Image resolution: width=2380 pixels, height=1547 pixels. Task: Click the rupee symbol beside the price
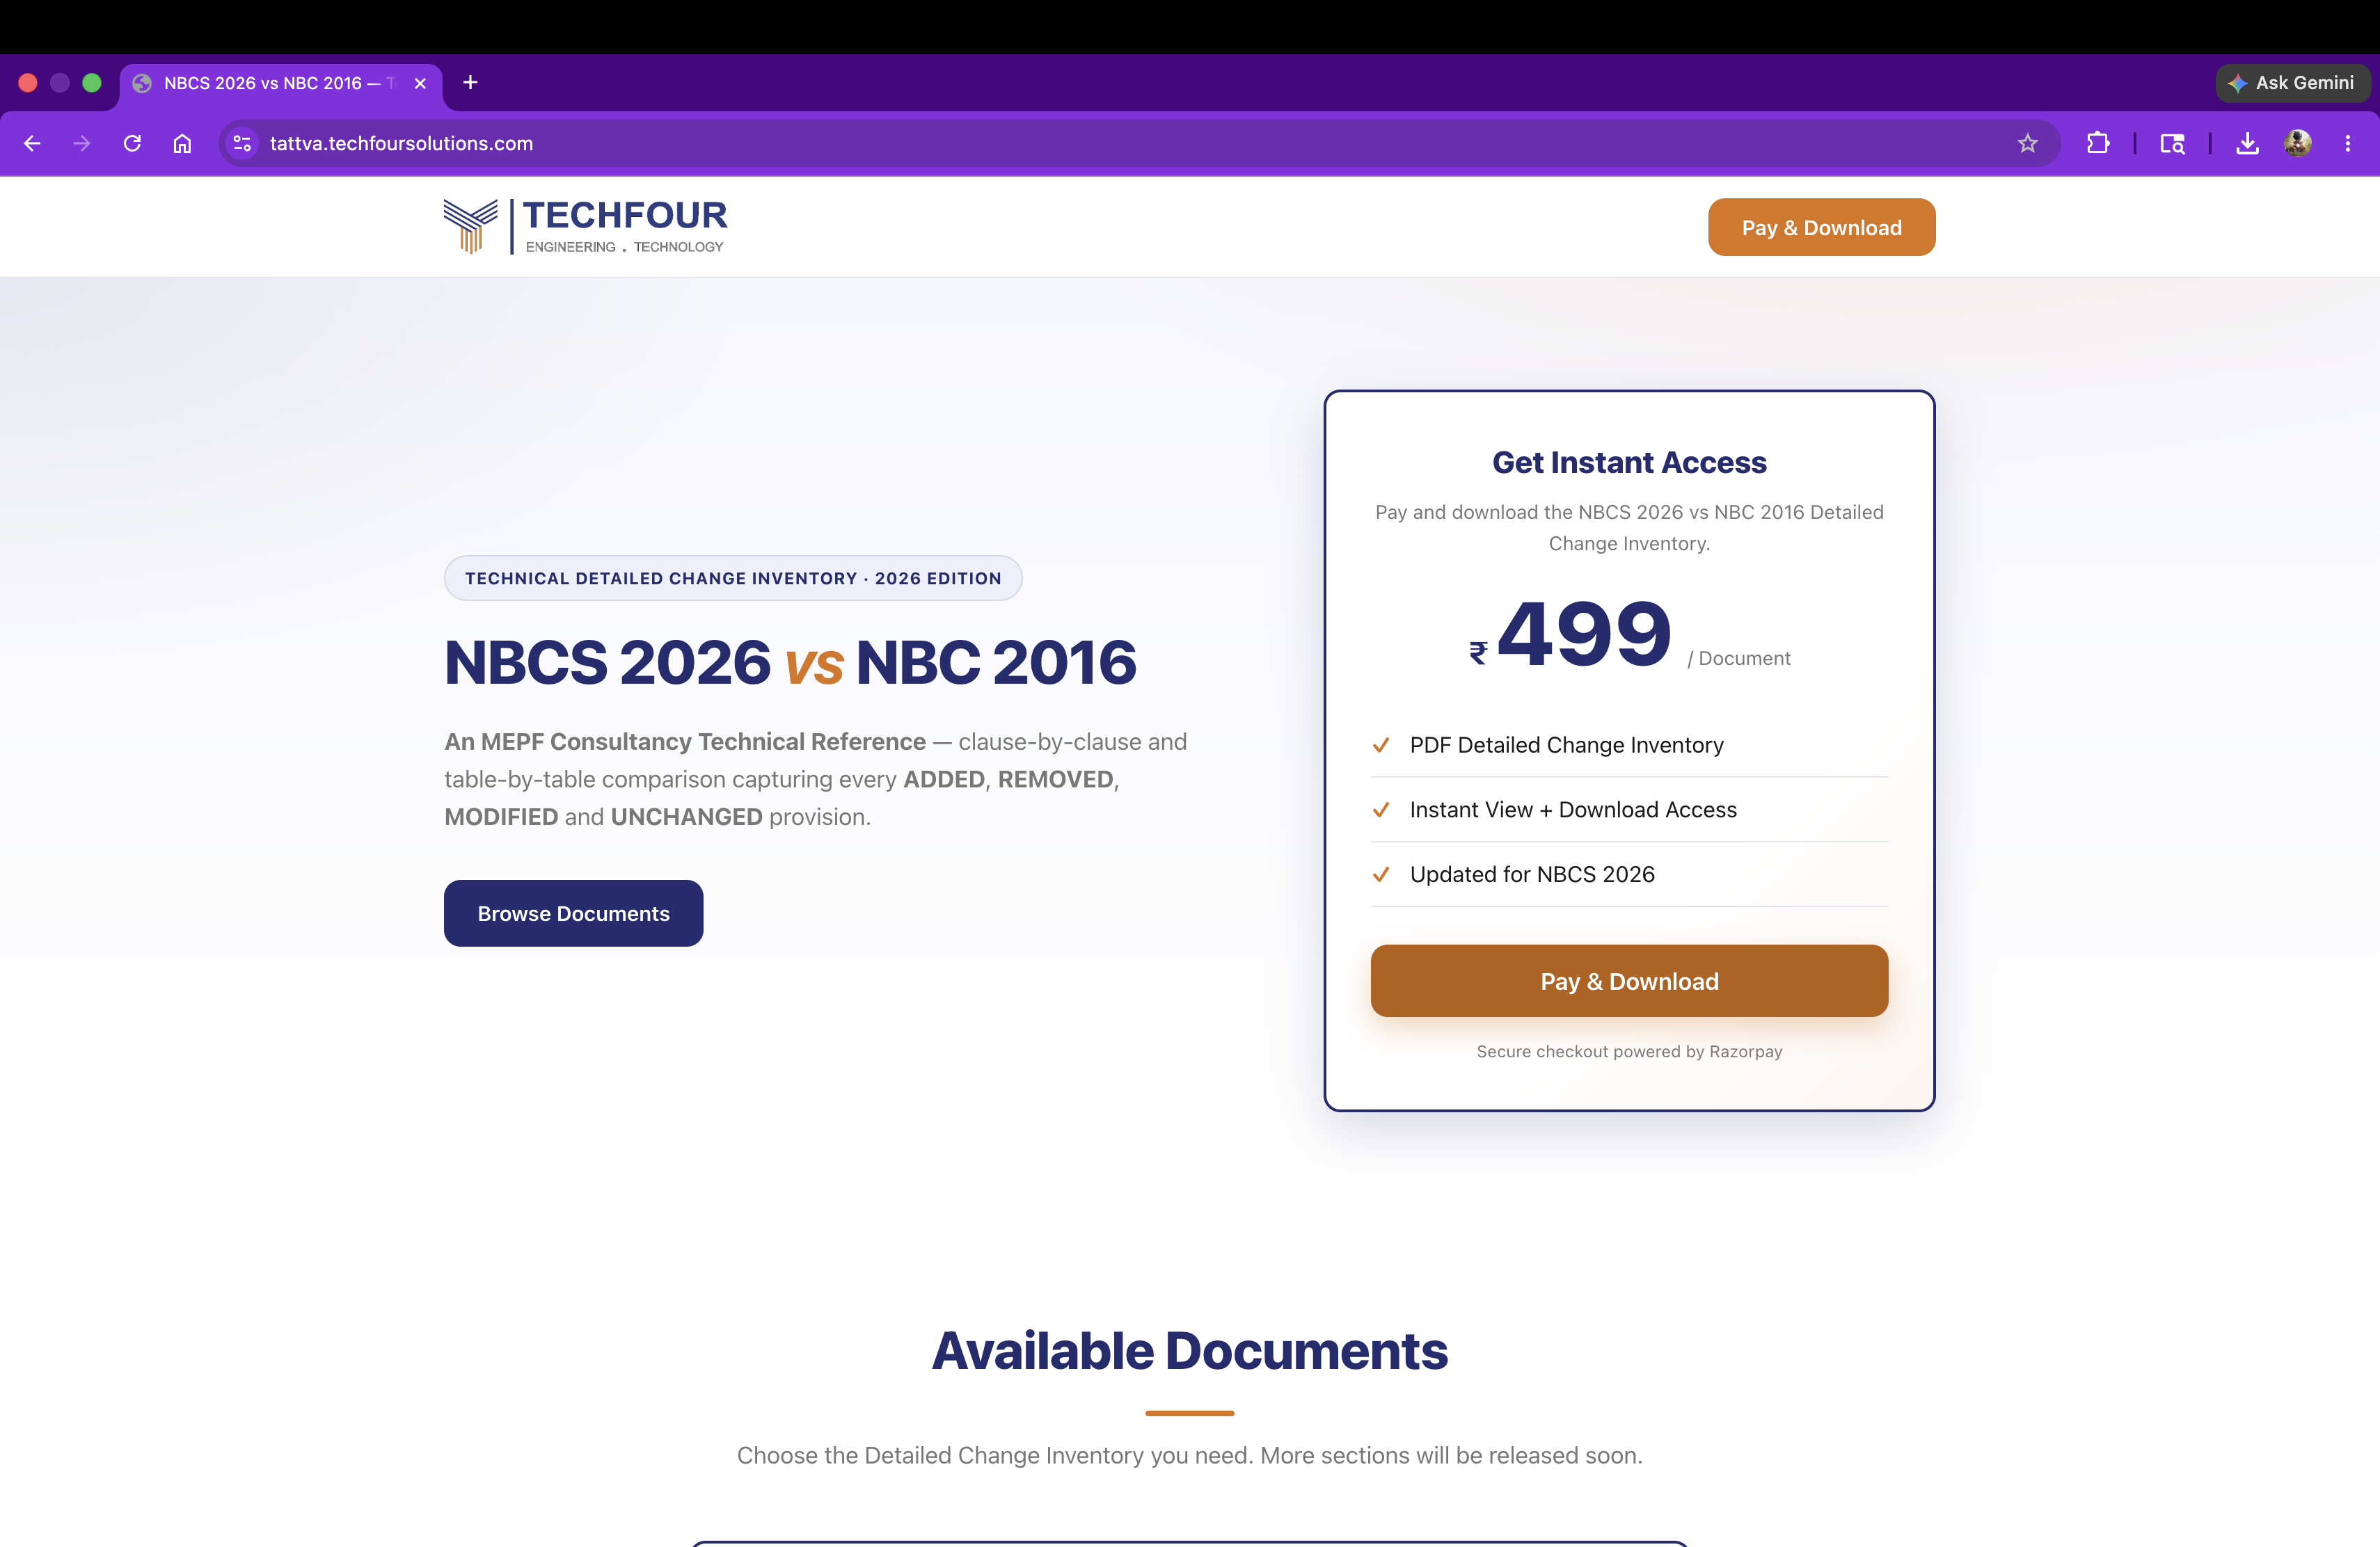[1478, 652]
